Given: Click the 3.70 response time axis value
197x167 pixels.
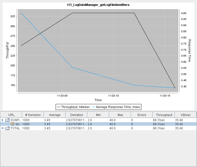Looking at the screenshot, I should click(x=184, y=50).
